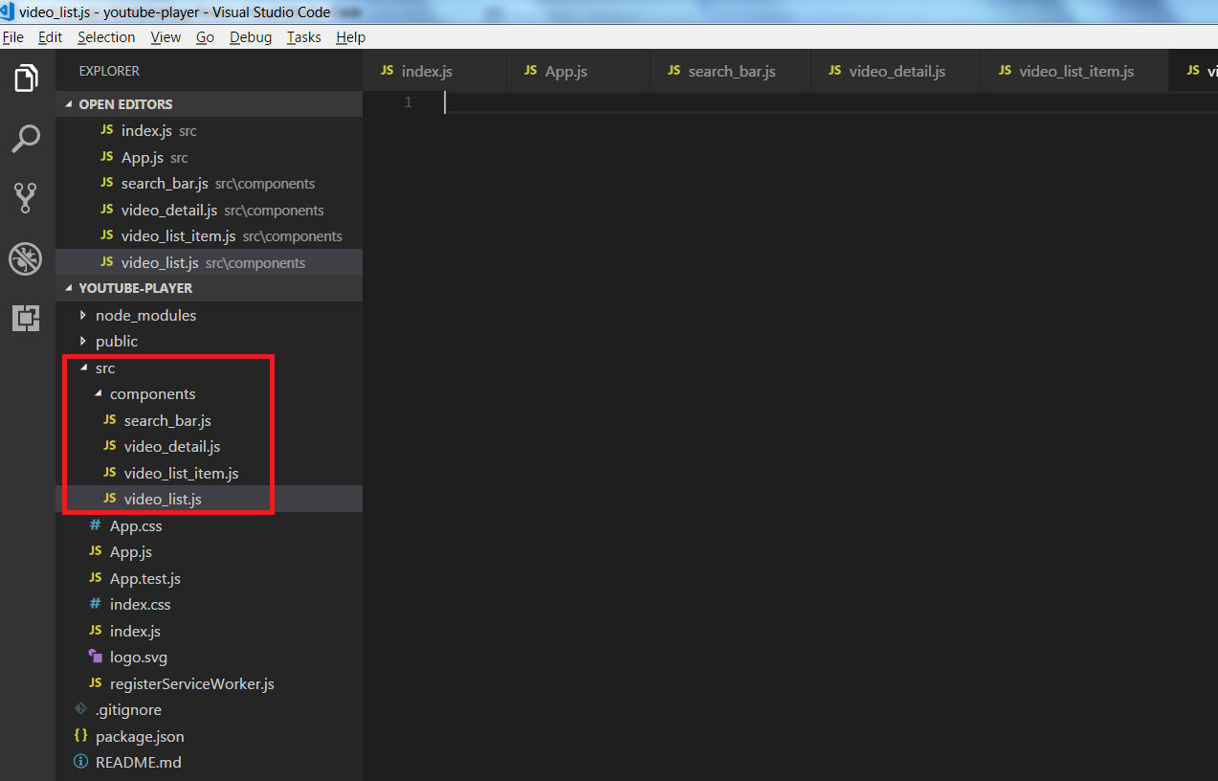
Task: Open the View menu
Action: point(166,37)
